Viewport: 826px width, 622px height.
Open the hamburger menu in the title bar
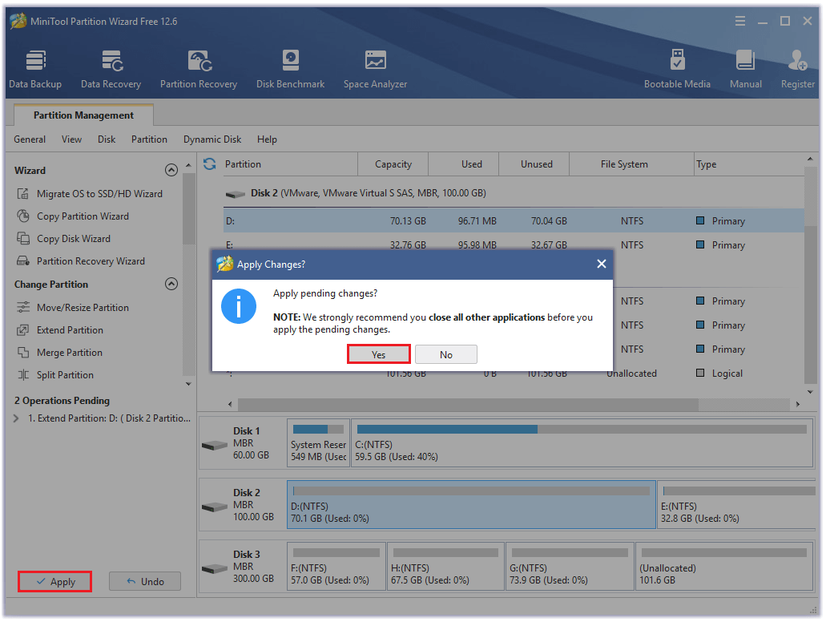click(x=740, y=21)
